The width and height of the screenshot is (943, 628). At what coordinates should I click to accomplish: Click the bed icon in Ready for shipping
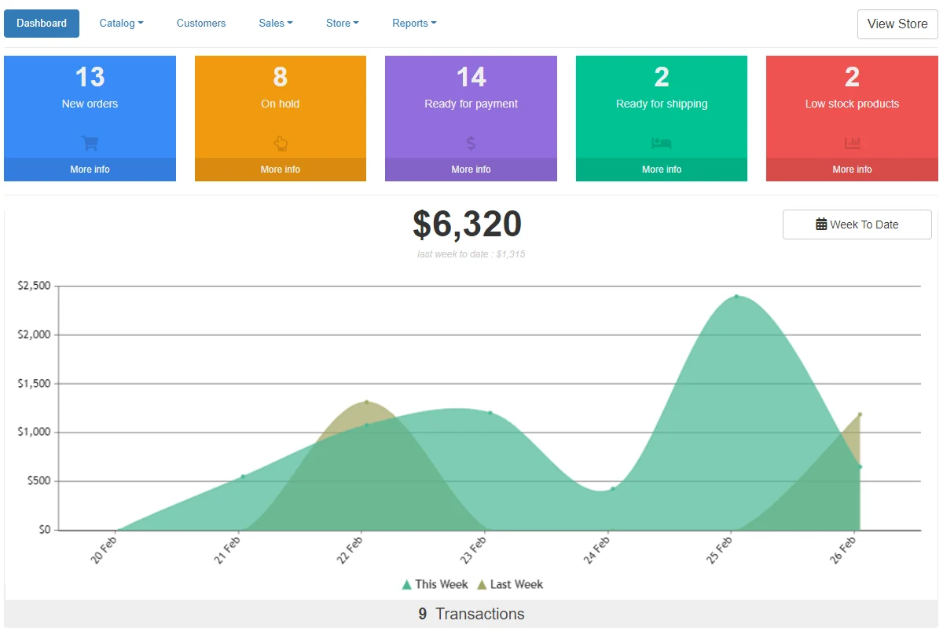[x=662, y=143]
